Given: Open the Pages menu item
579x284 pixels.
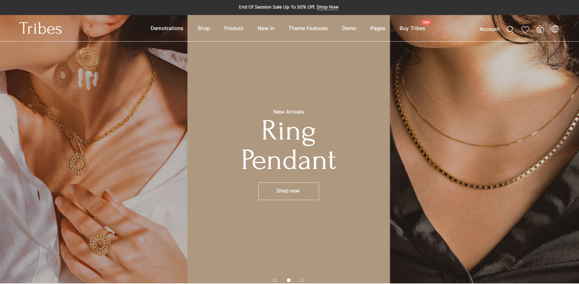Looking at the screenshot, I should pos(378,28).
